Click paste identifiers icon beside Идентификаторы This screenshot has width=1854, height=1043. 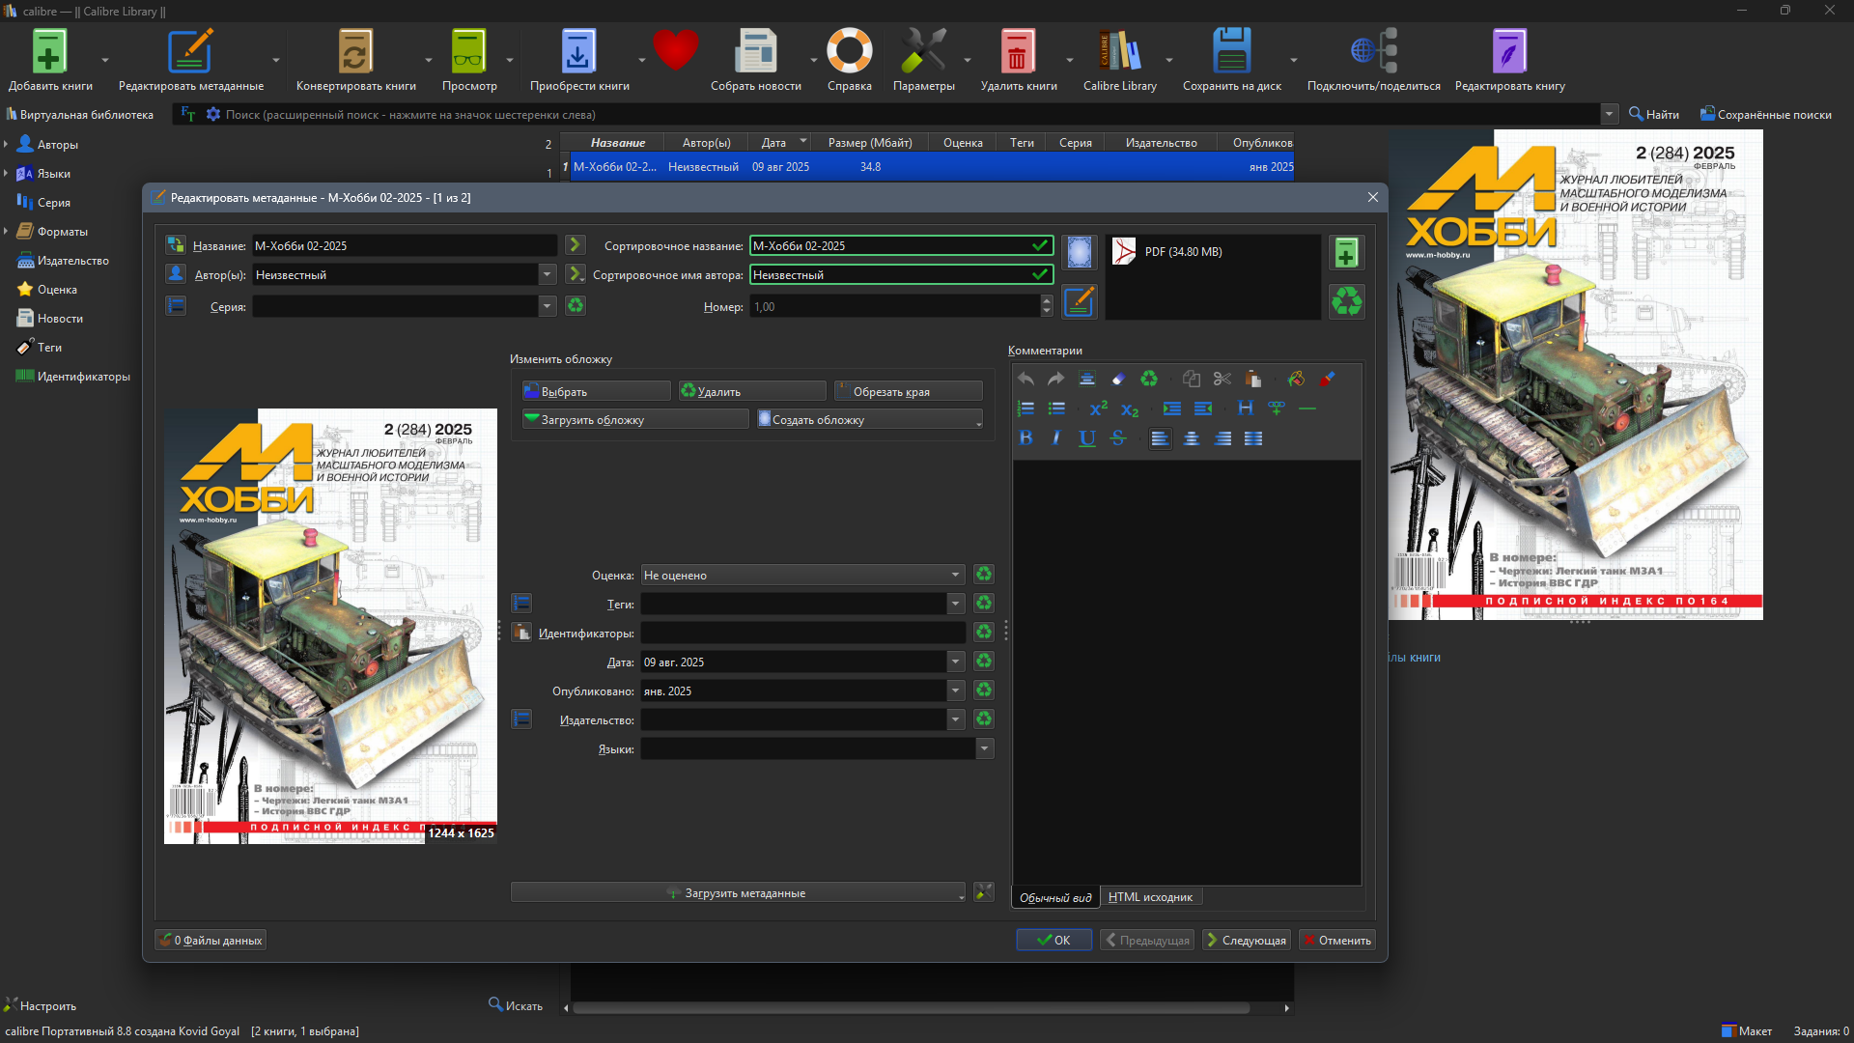521,633
